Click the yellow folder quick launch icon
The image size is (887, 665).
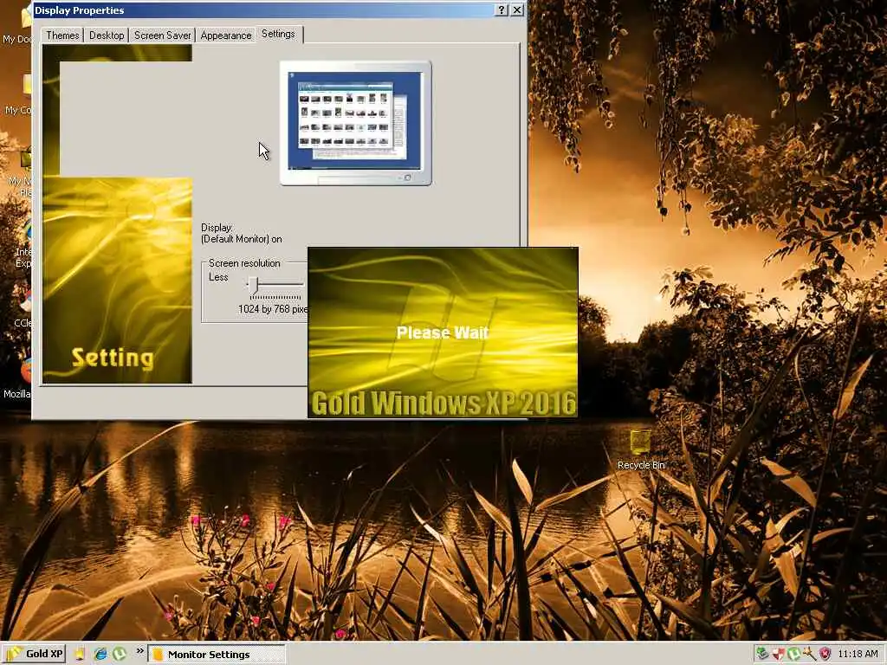coord(80,654)
